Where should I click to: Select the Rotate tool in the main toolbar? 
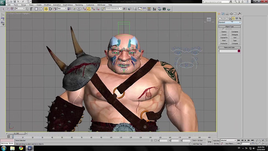coord(50,9)
